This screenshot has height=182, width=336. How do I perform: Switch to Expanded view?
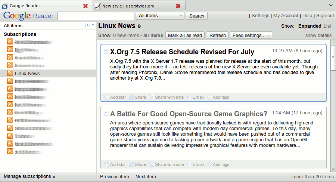point(309,26)
